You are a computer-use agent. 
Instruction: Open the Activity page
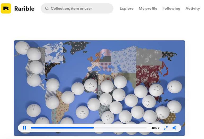click(x=193, y=8)
